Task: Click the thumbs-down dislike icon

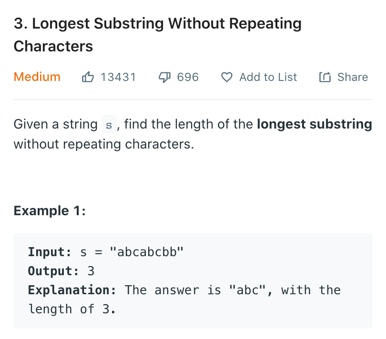Action: tap(164, 77)
